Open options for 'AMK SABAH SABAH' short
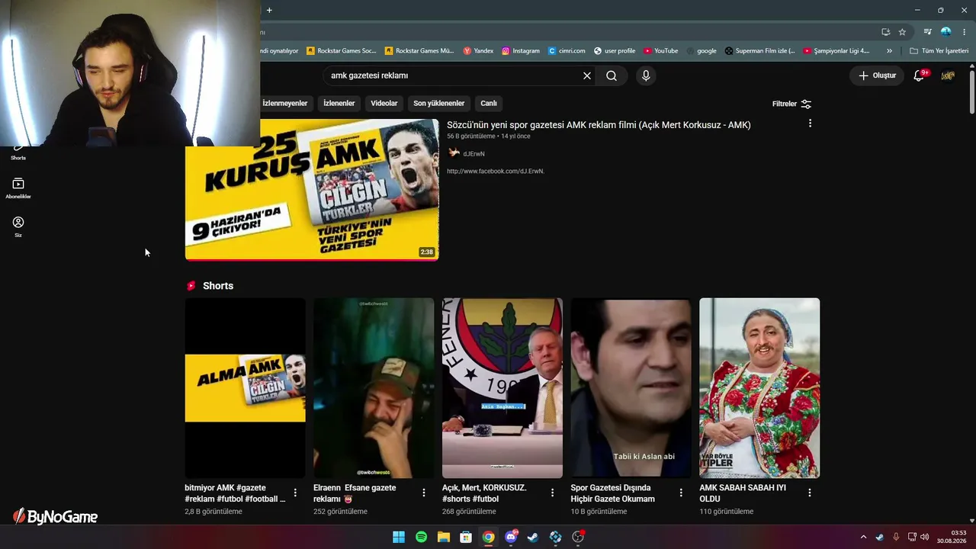This screenshot has width=976, height=549. [x=810, y=493]
